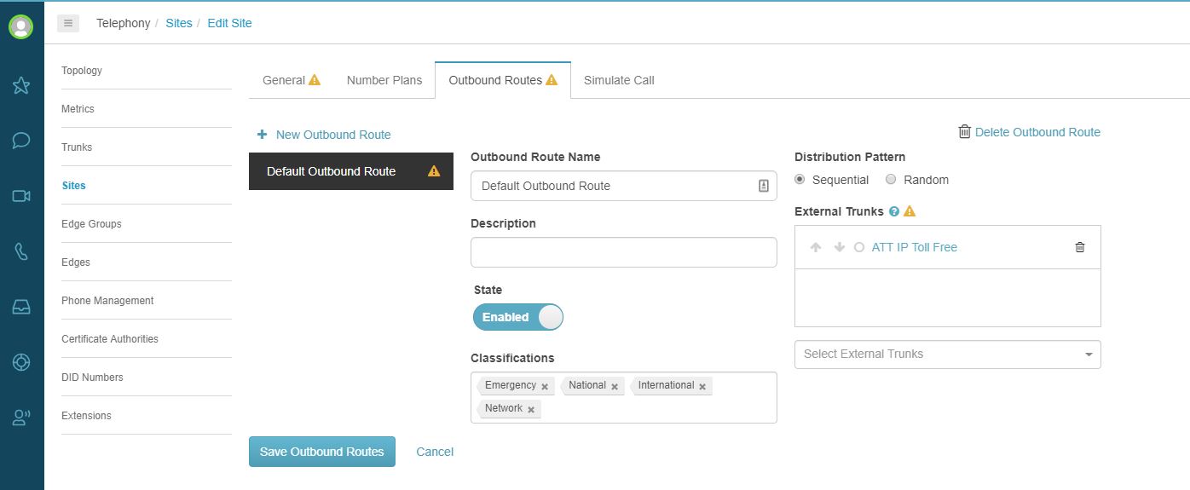Viewport: 1190px width, 490px height.
Task: Click into the Description input field
Action: [x=623, y=252]
